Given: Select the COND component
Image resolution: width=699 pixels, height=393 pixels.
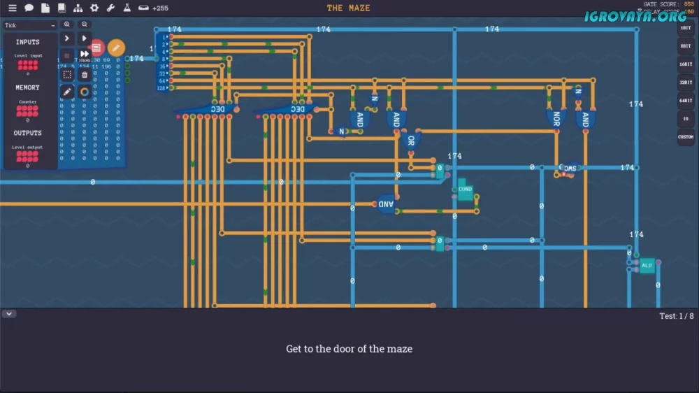Looking at the screenshot, I should [x=465, y=189].
